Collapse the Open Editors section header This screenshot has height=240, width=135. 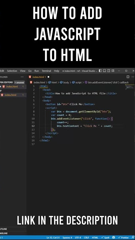coord(6,82)
